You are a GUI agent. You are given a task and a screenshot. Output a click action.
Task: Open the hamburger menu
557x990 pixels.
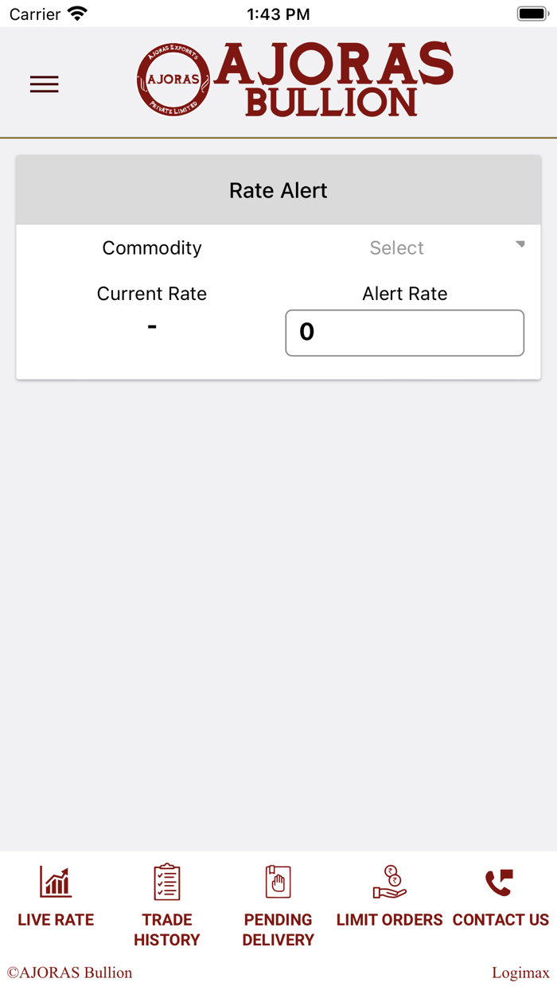coord(45,84)
